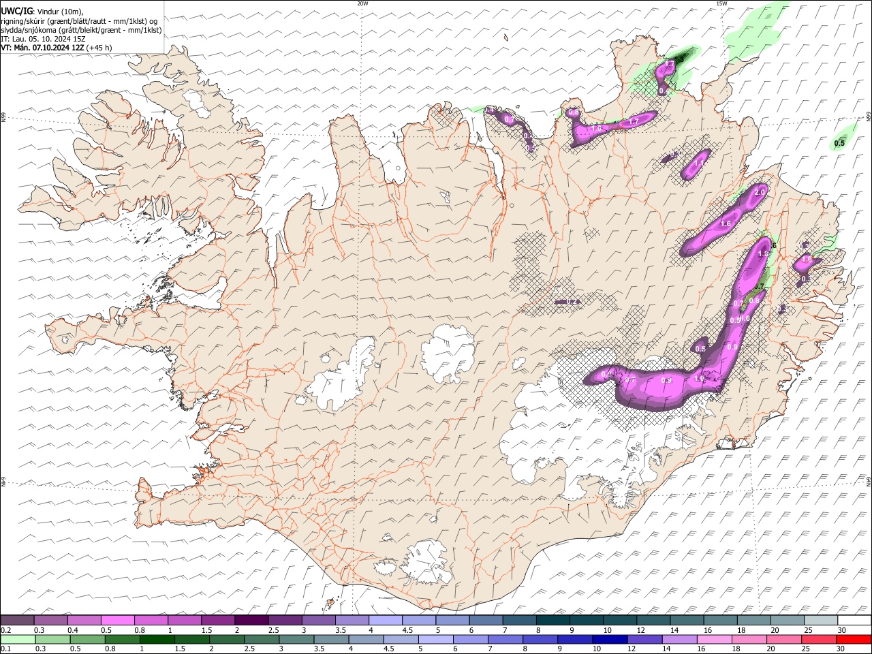The width and height of the screenshot is (872, 654).
Task: Click the 2.0 value on the pink snow band
Action: [x=760, y=193]
